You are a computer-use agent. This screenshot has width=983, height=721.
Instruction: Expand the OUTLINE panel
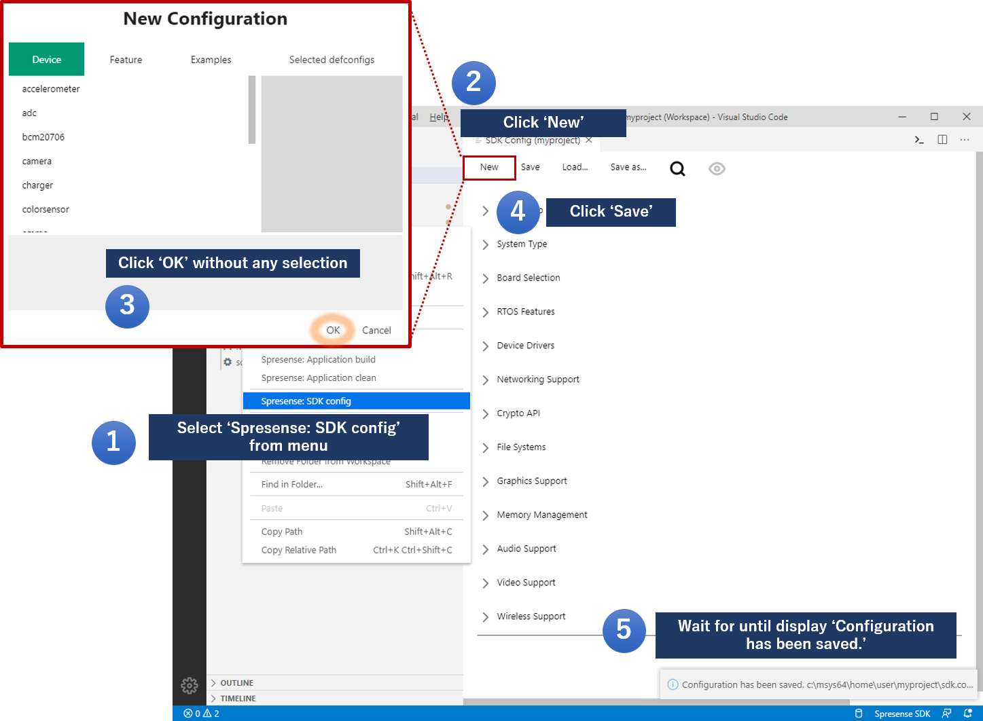(236, 683)
